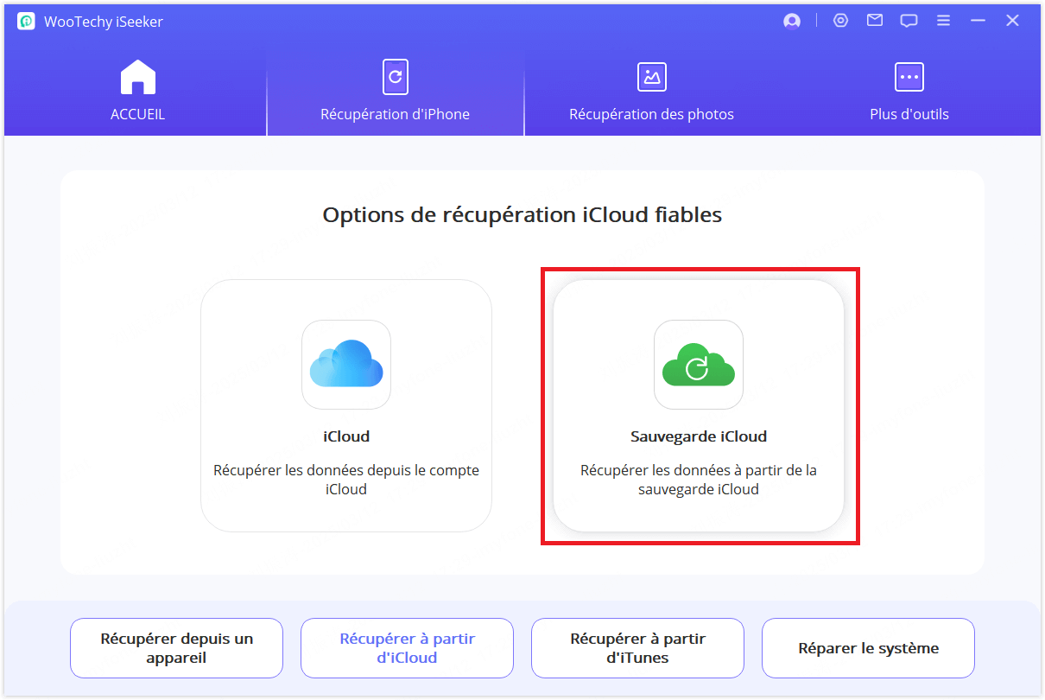Click the mail envelope icon
The image size is (1045, 700).
click(875, 21)
